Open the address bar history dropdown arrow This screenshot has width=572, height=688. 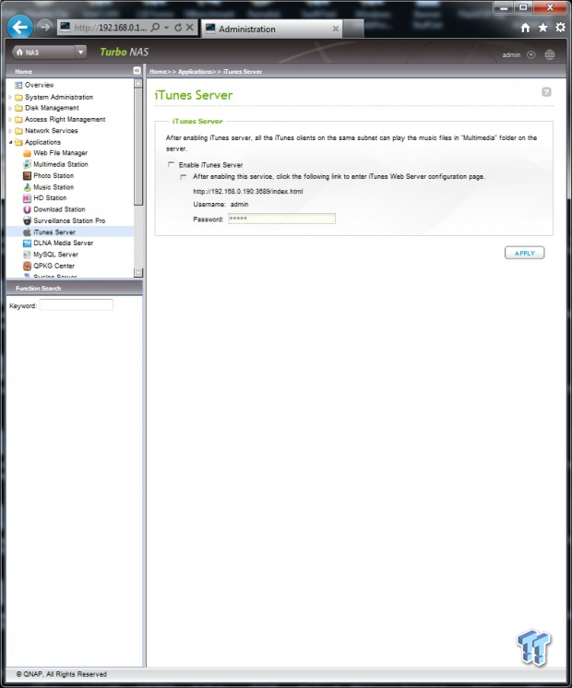(x=167, y=27)
